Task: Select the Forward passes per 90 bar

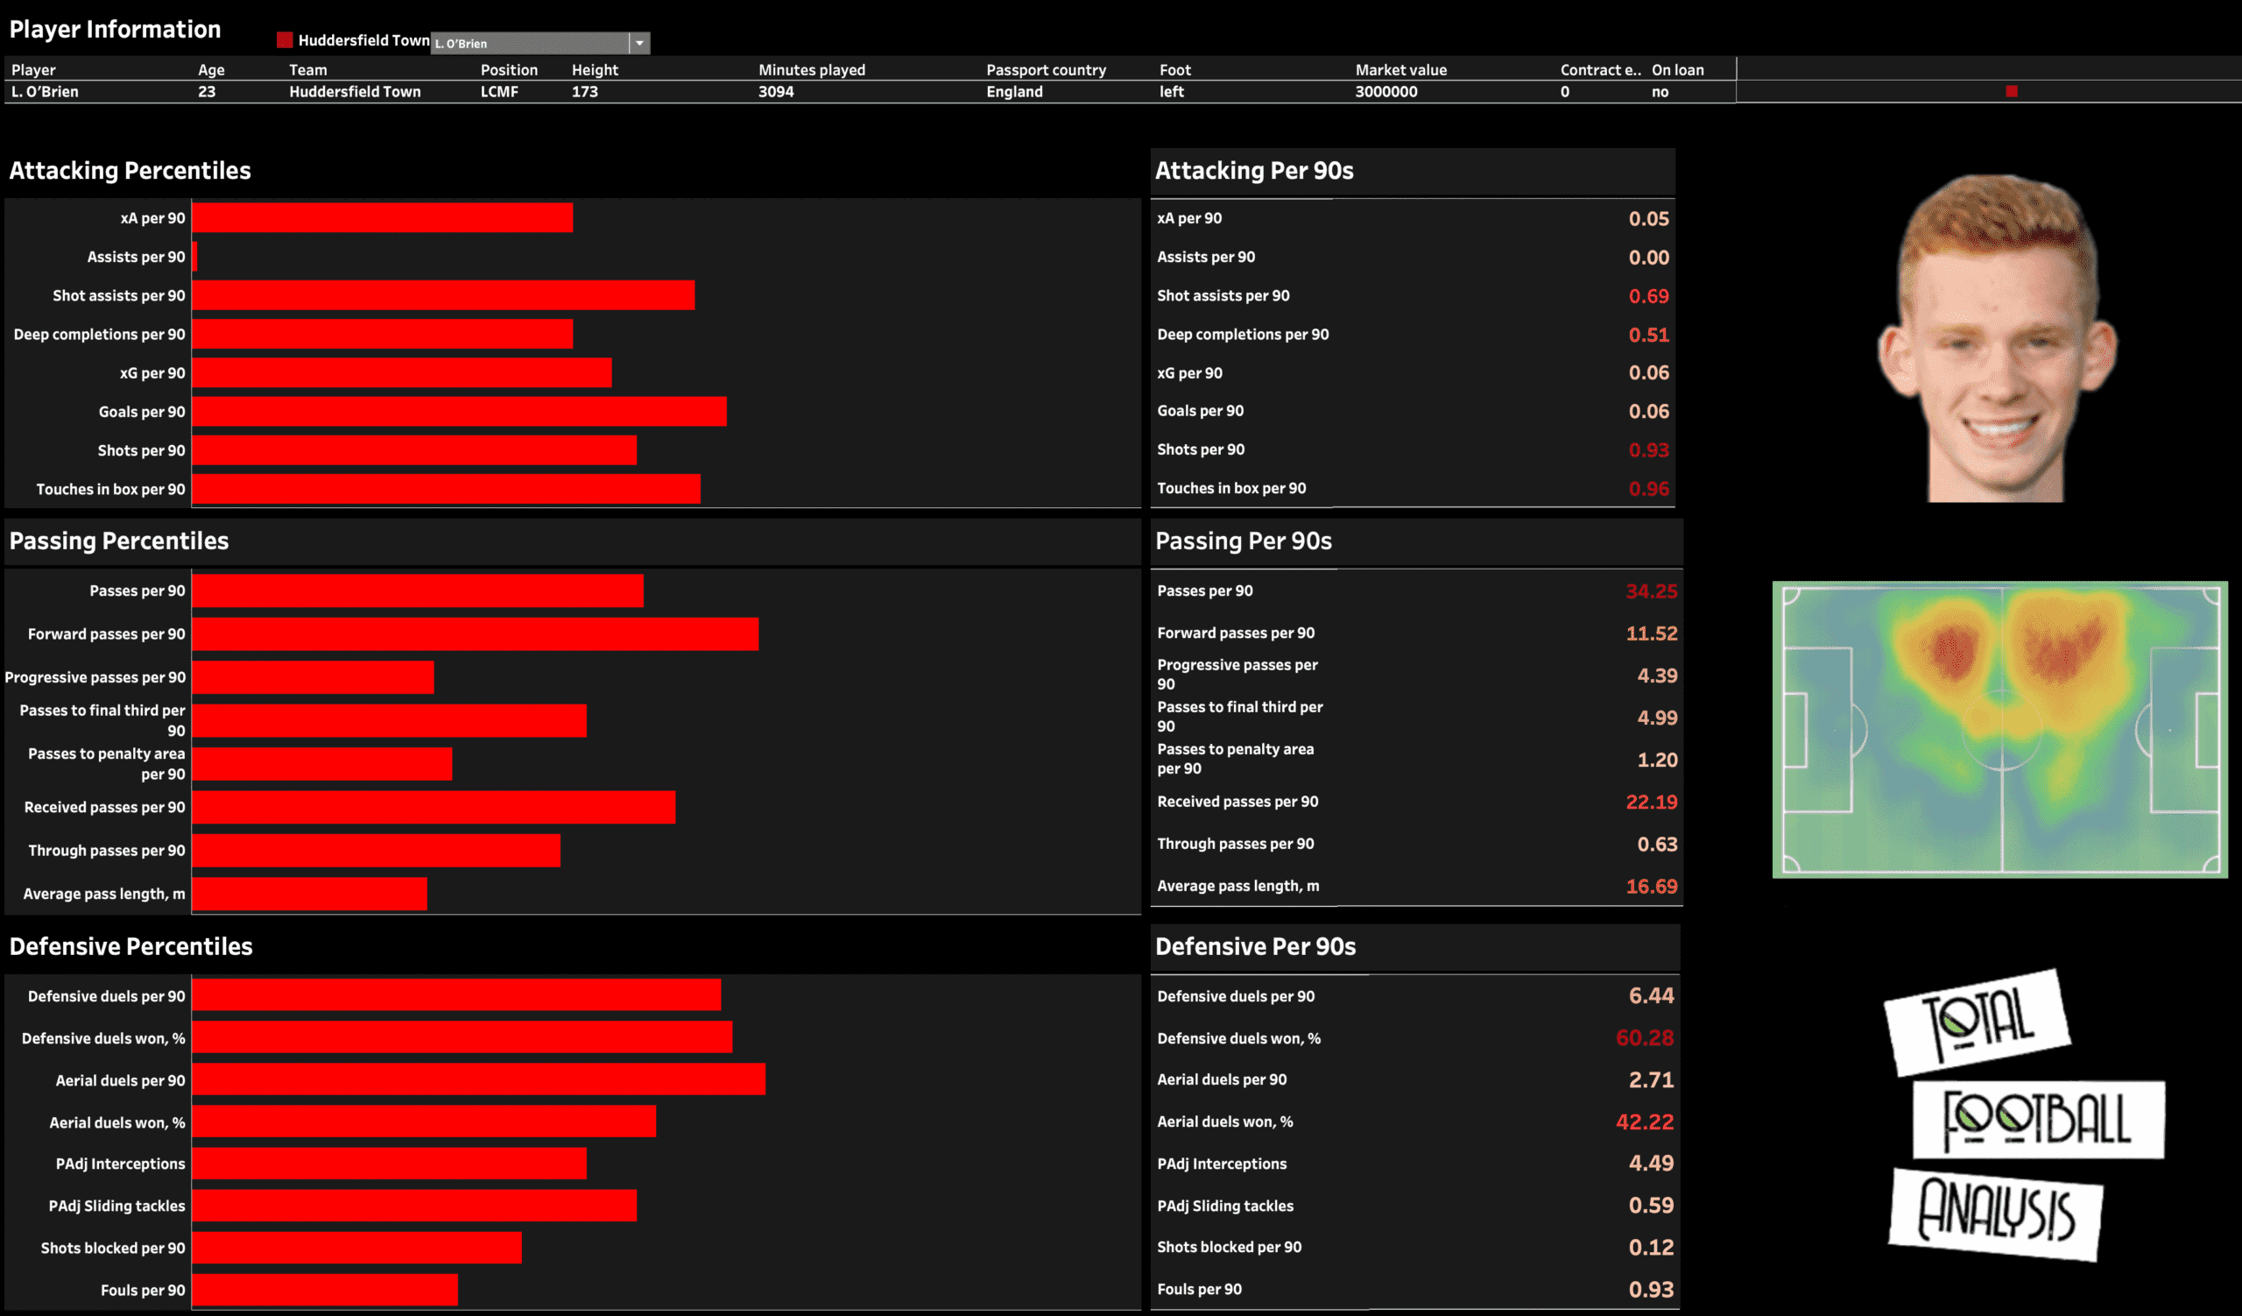Action: point(475,633)
